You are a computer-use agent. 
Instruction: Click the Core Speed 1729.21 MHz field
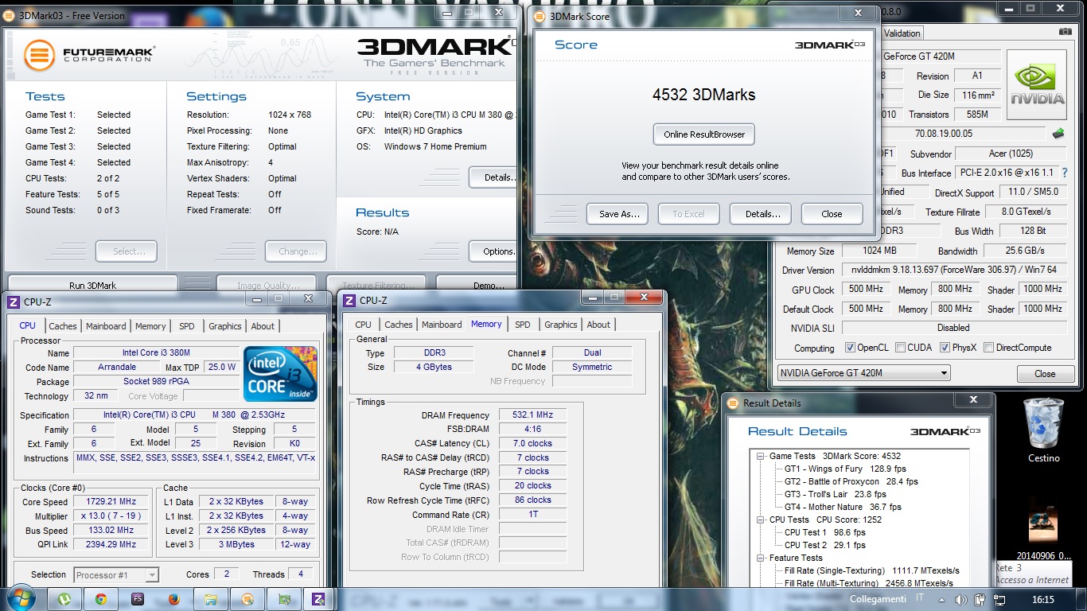111,502
